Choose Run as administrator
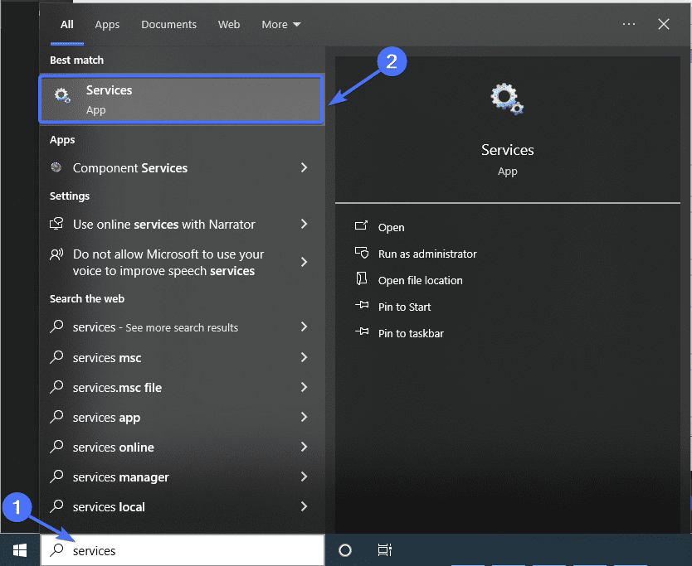Viewport: 692px width, 566px height. (427, 254)
